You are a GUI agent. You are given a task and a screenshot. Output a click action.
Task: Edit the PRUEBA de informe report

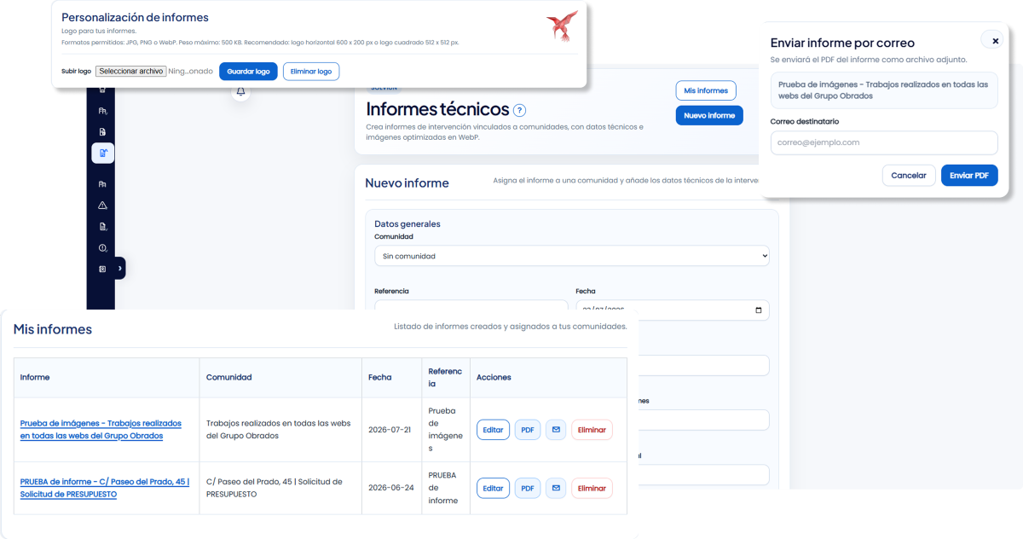click(493, 488)
